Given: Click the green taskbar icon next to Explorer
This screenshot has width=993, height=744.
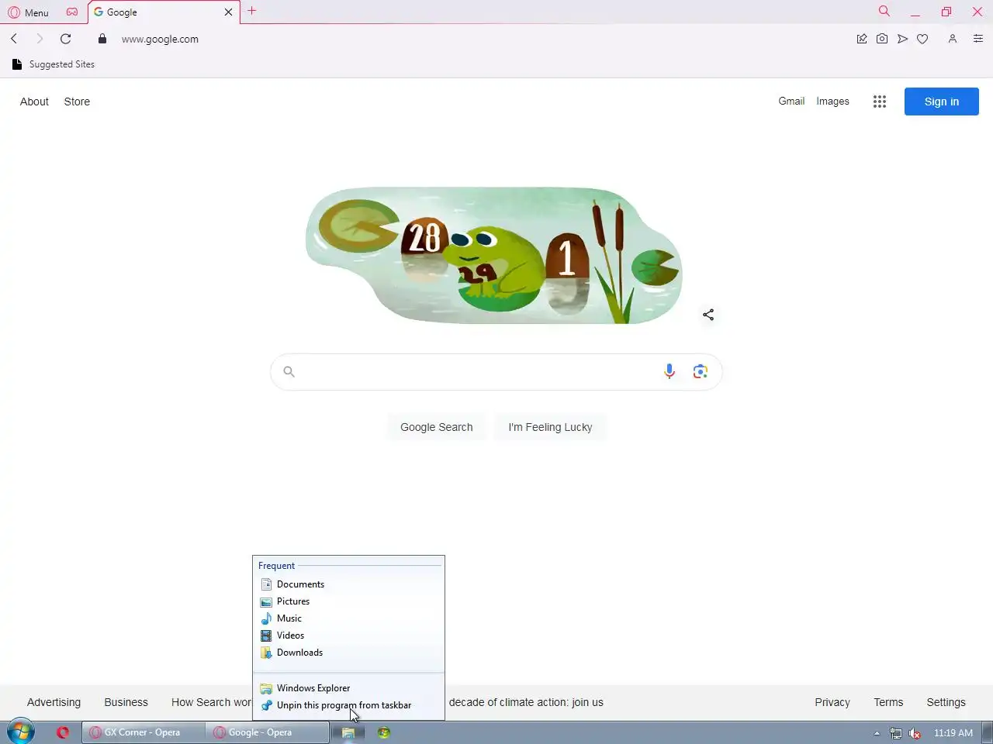Looking at the screenshot, I should (x=384, y=732).
